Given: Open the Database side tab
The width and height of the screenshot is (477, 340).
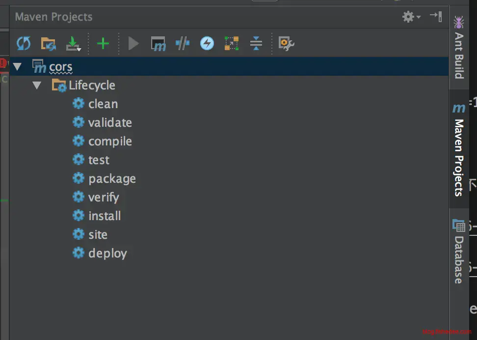Looking at the screenshot, I should point(459,252).
